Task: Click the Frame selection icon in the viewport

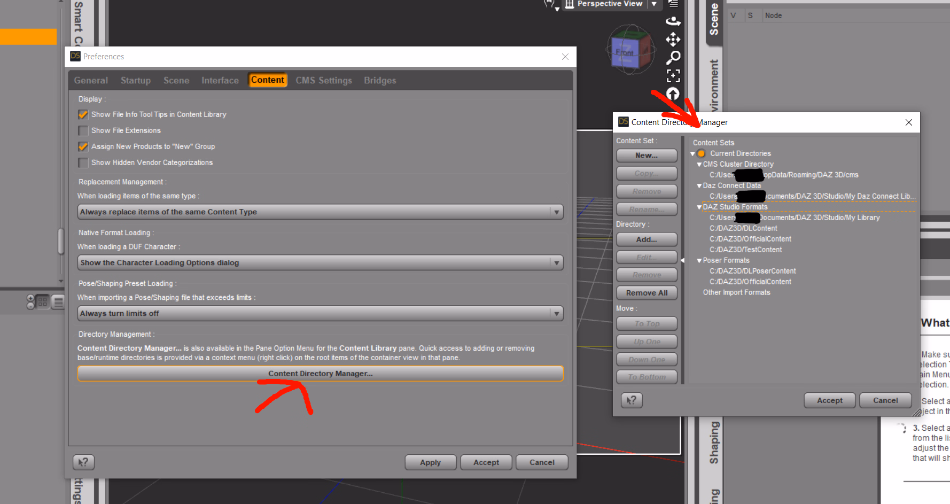Action: [x=673, y=75]
